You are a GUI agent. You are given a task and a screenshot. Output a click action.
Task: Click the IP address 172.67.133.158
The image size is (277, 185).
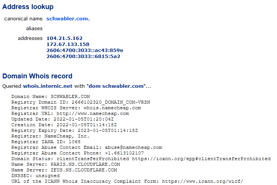(x=68, y=44)
